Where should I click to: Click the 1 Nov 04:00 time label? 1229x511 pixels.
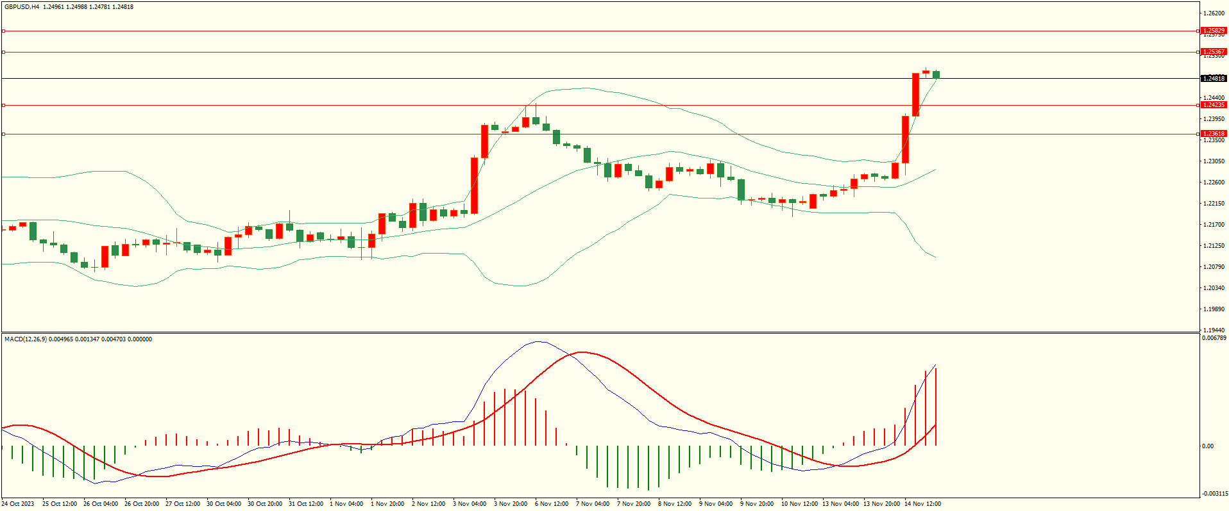point(346,504)
